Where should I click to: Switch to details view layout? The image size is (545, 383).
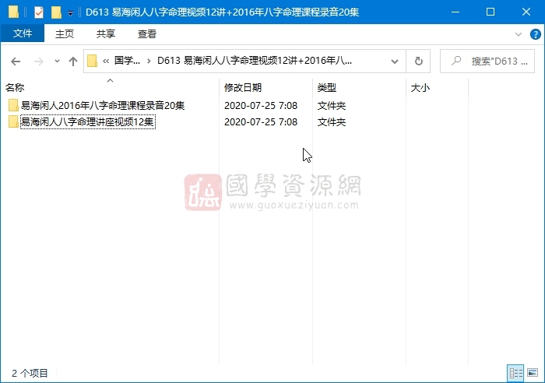pyautogui.click(x=515, y=374)
